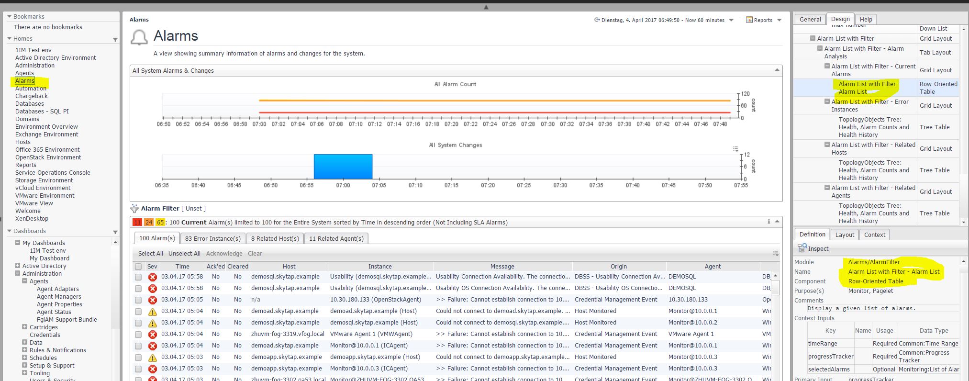The height and width of the screenshot is (381, 969).
Task: Switch to the General tab
Action: [x=810, y=19]
